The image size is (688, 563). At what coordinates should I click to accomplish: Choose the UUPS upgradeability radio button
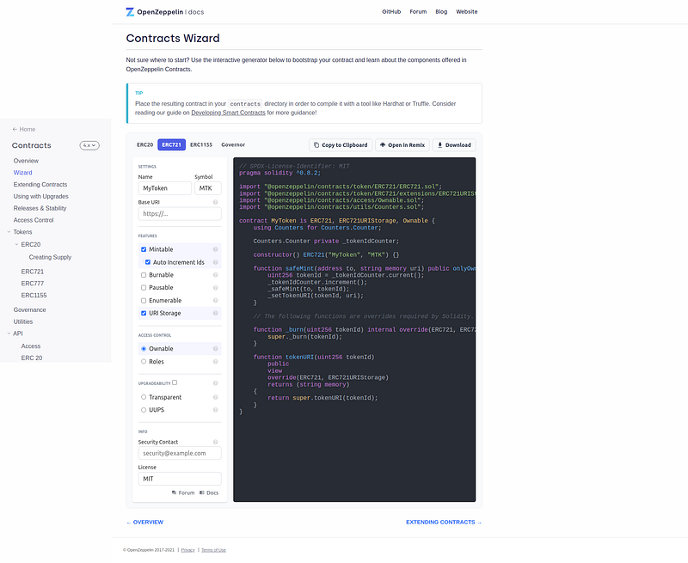(144, 410)
